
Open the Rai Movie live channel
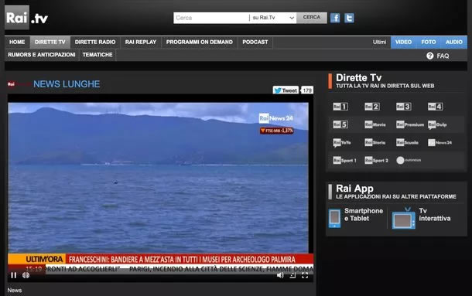[375, 124]
